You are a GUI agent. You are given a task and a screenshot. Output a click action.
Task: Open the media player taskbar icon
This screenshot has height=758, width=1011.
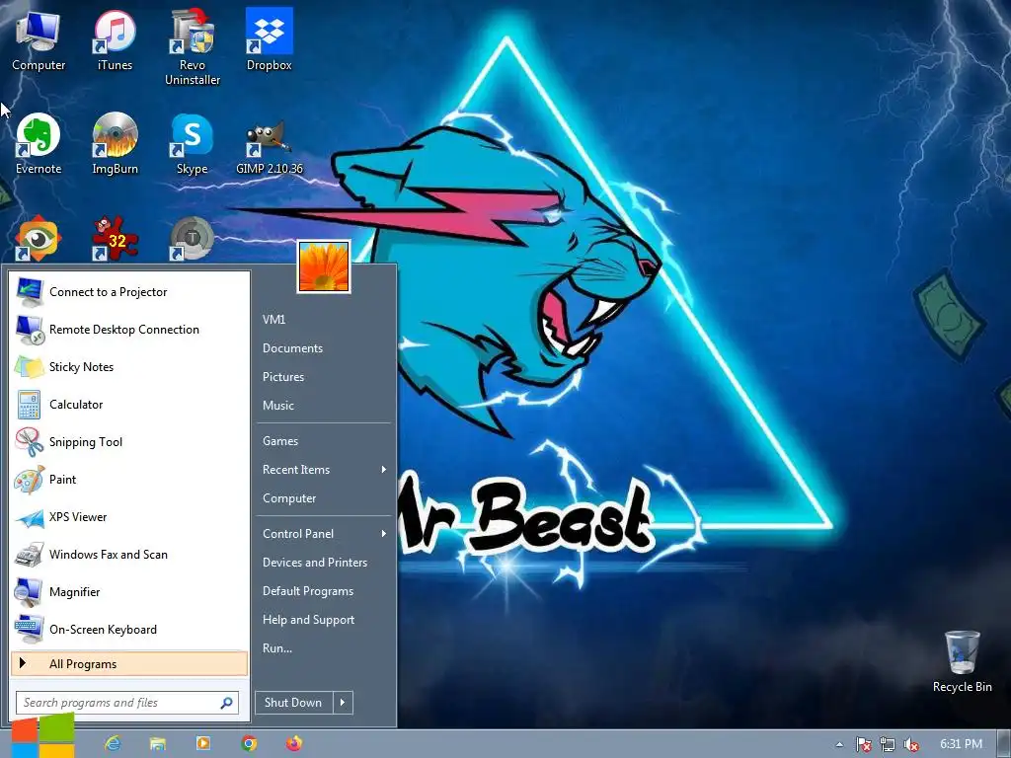(x=203, y=743)
